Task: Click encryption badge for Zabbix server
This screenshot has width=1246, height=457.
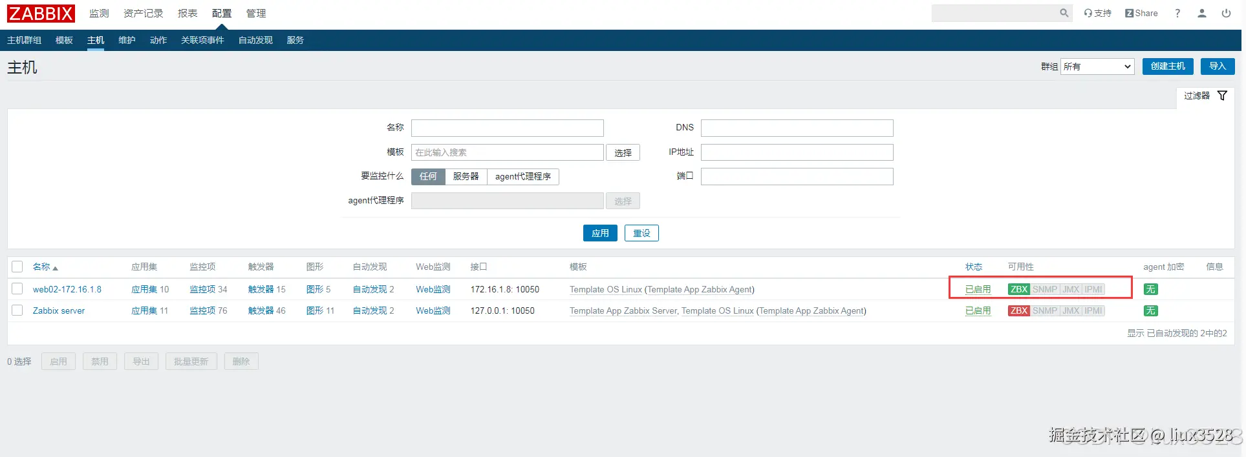Action: coord(1150,310)
